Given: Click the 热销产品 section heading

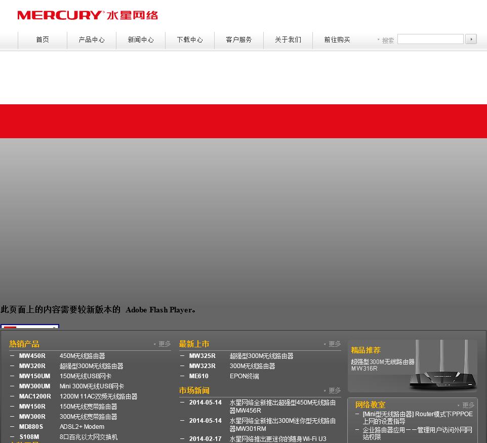Looking at the screenshot, I should [x=24, y=344].
